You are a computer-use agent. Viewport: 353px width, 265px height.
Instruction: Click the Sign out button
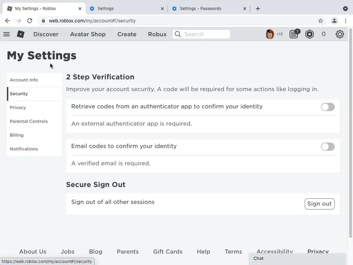click(319, 204)
